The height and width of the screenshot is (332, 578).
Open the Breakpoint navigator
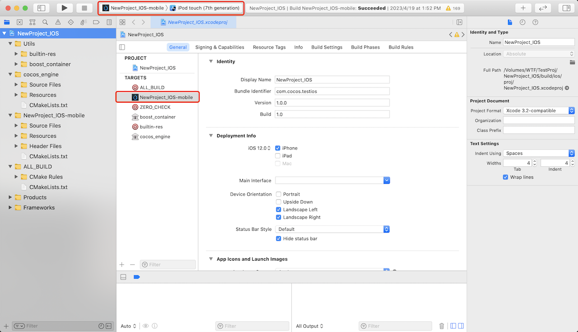(x=96, y=22)
